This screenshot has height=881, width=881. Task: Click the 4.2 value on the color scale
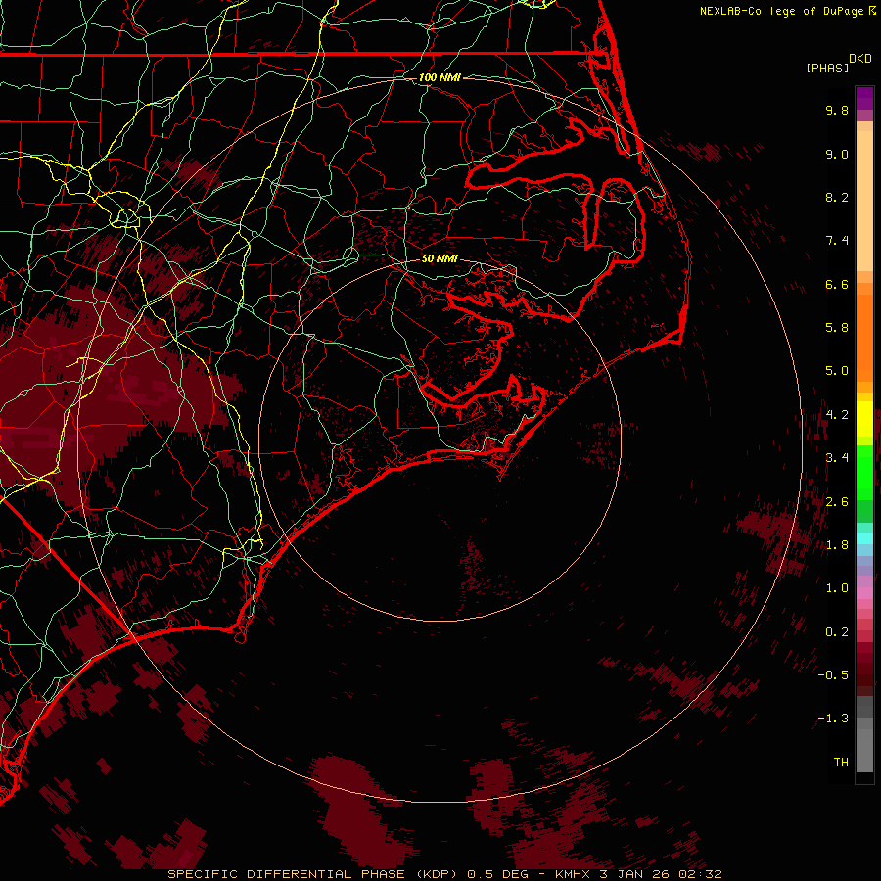837,415
